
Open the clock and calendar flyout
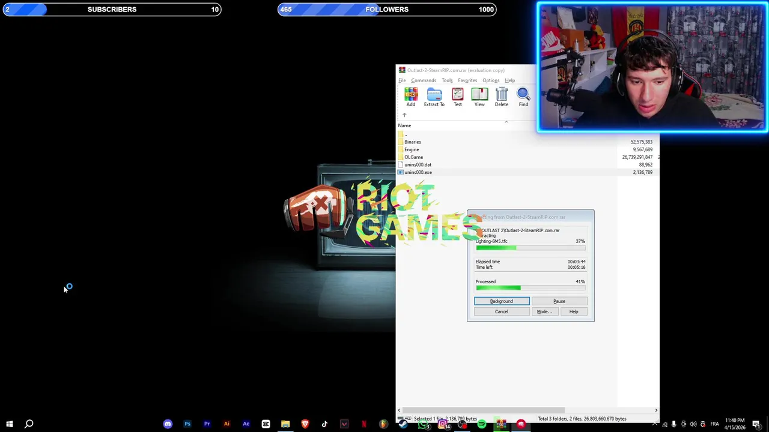[736, 424]
